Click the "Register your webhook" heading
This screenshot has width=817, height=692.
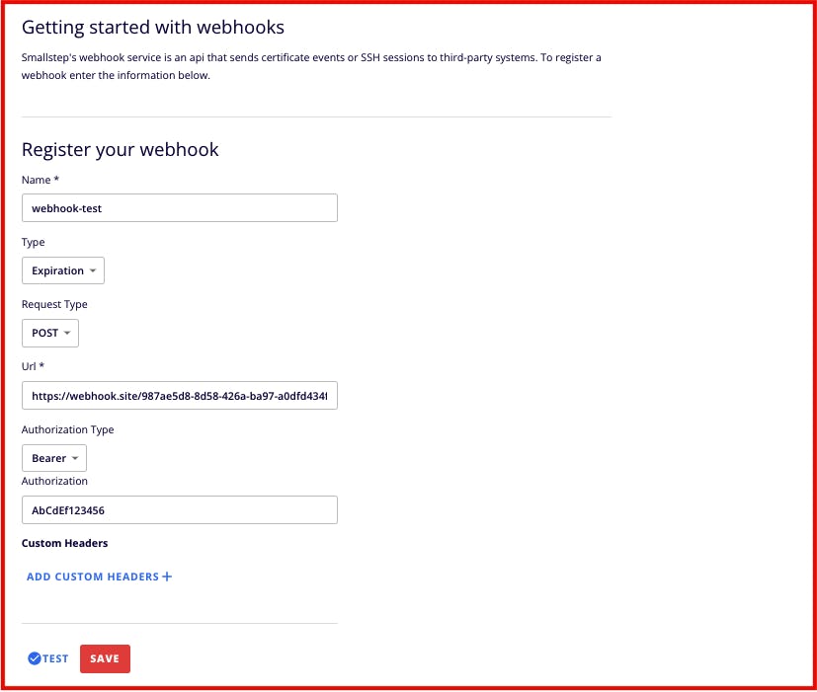(120, 150)
